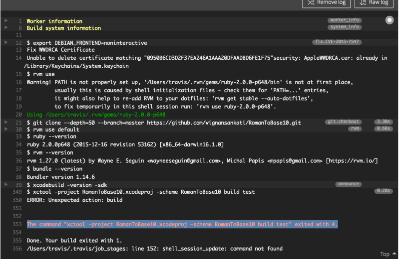Screen dimensions: 399x259
Task: Click the '/Library/Keychains/System.keychain' continuation line
Action: tap(76, 66)
